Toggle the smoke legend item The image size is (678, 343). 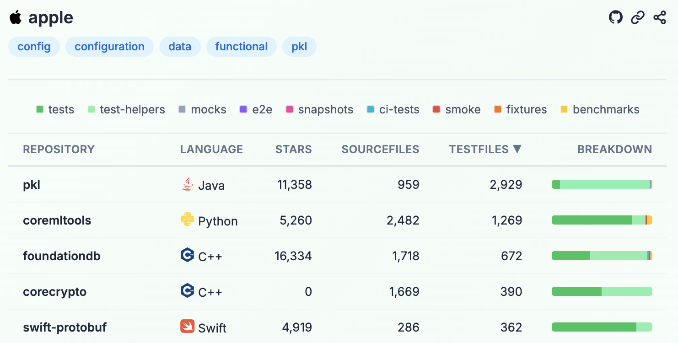click(x=457, y=110)
